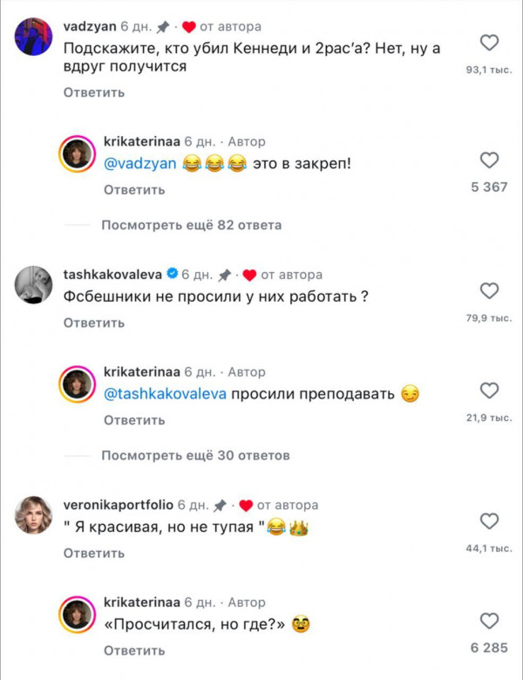Open the @tashkakovaleva mention link
The height and width of the screenshot is (680, 523).
pyautogui.click(x=165, y=394)
